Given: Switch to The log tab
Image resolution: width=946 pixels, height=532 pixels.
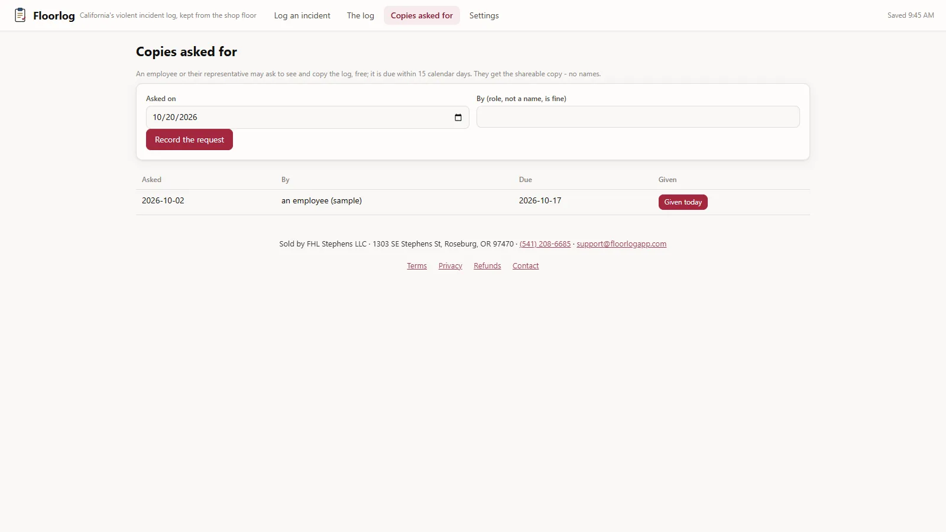Looking at the screenshot, I should [x=361, y=16].
